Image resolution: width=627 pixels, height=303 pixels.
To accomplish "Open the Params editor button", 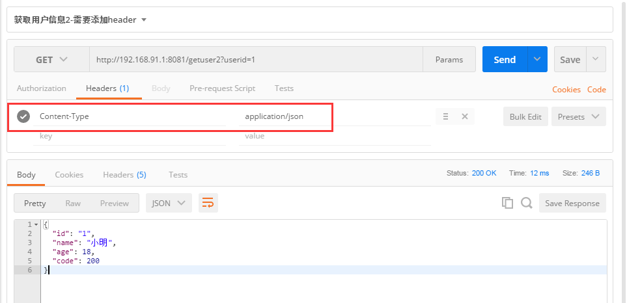I will 449,59.
